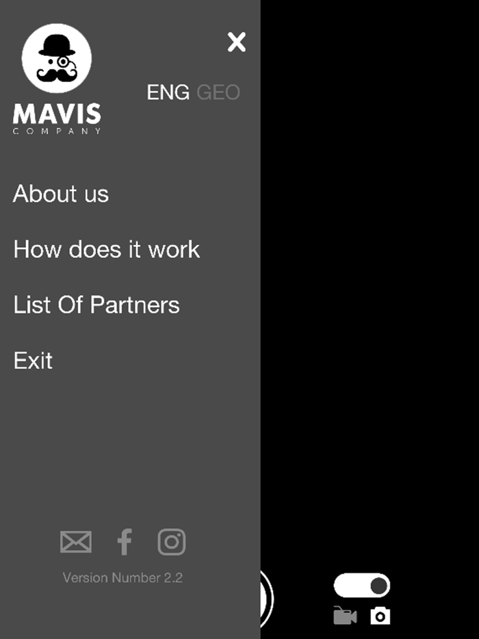The width and height of the screenshot is (479, 639).
Task: Tap the "Version Number 2.2" label
Action: pos(123,577)
